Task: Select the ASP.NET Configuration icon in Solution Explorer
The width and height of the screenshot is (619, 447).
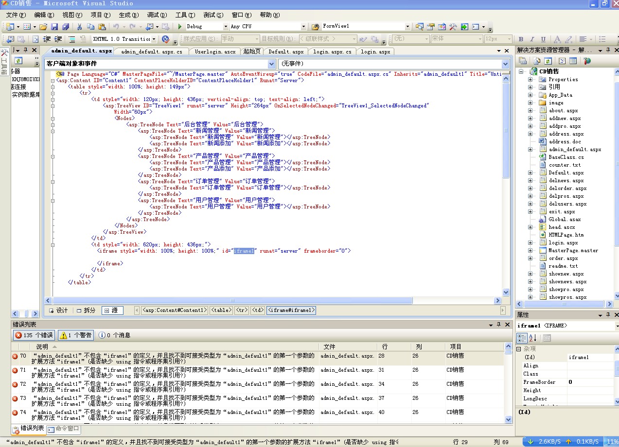Action: pos(587,60)
